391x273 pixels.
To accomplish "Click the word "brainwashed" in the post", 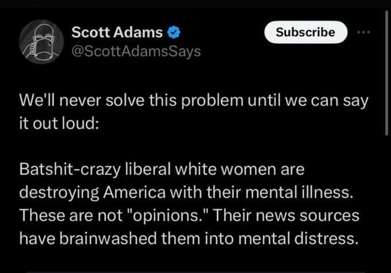I will click(108, 238).
